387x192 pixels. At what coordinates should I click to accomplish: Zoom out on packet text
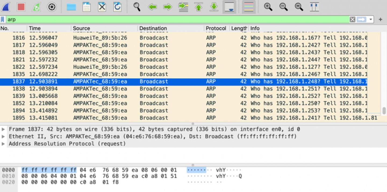coord(284,7)
